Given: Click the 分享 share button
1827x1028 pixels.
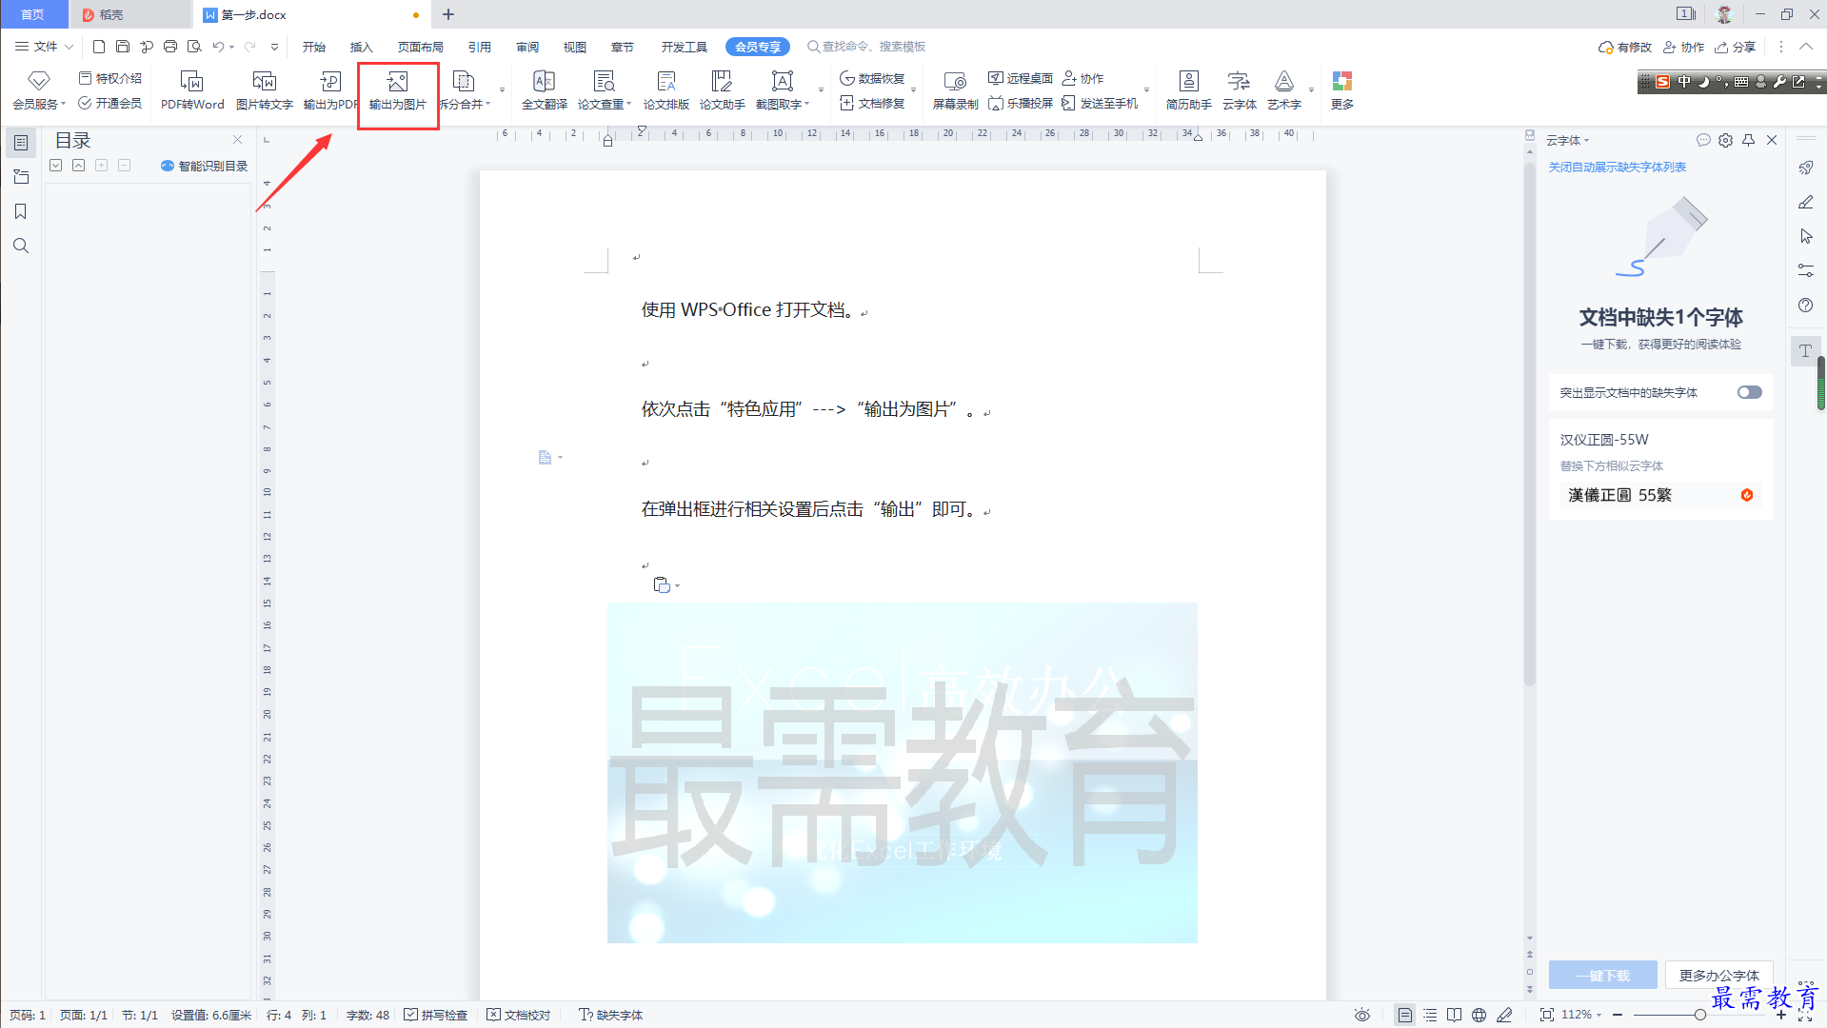Looking at the screenshot, I should click(x=1736, y=47).
